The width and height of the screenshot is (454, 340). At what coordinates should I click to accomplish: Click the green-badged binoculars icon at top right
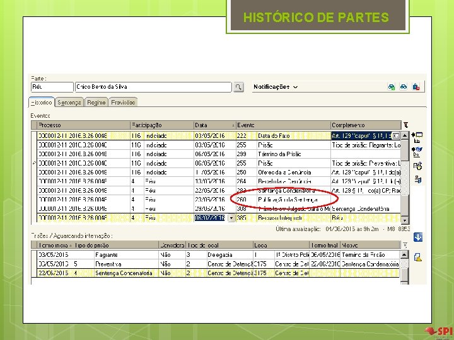point(391,87)
